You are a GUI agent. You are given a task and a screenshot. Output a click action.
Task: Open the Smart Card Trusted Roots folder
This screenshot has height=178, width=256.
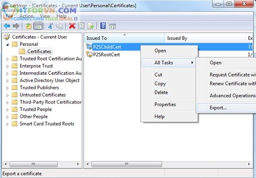coord(47,124)
